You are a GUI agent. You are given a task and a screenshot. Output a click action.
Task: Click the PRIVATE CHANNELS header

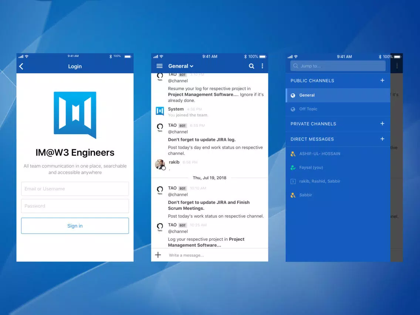point(313,124)
